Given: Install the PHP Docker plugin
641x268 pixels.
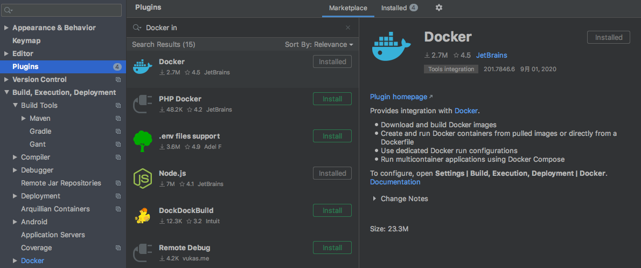Looking at the screenshot, I should click(x=332, y=99).
